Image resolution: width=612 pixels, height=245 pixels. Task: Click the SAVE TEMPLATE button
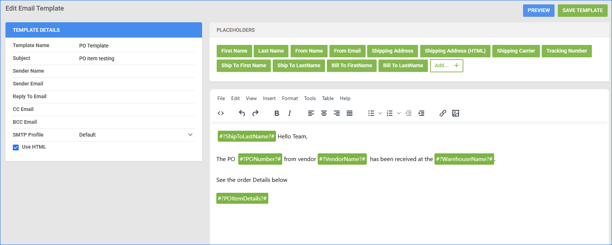tap(583, 11)
